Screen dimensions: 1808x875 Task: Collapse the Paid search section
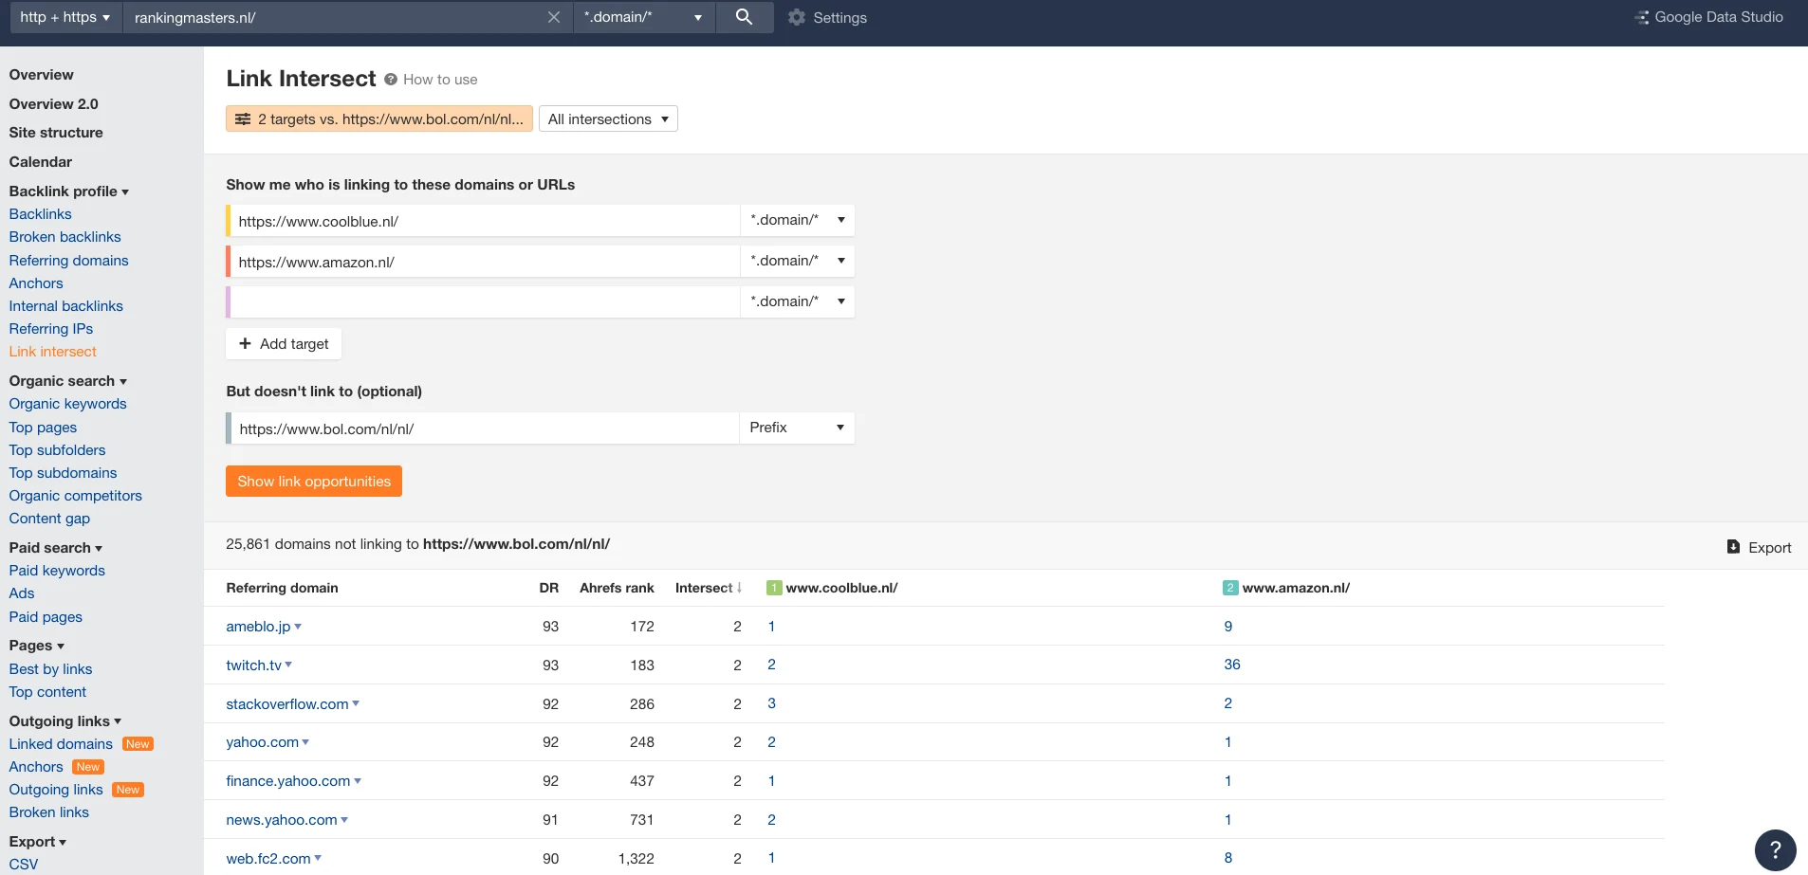tap(56, 548)
